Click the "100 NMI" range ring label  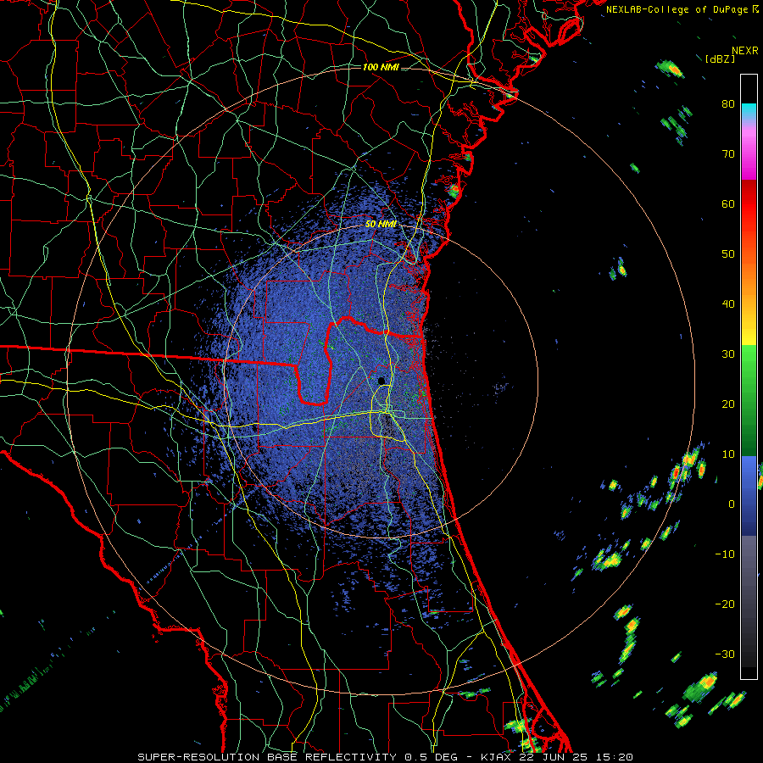[381, 67]
